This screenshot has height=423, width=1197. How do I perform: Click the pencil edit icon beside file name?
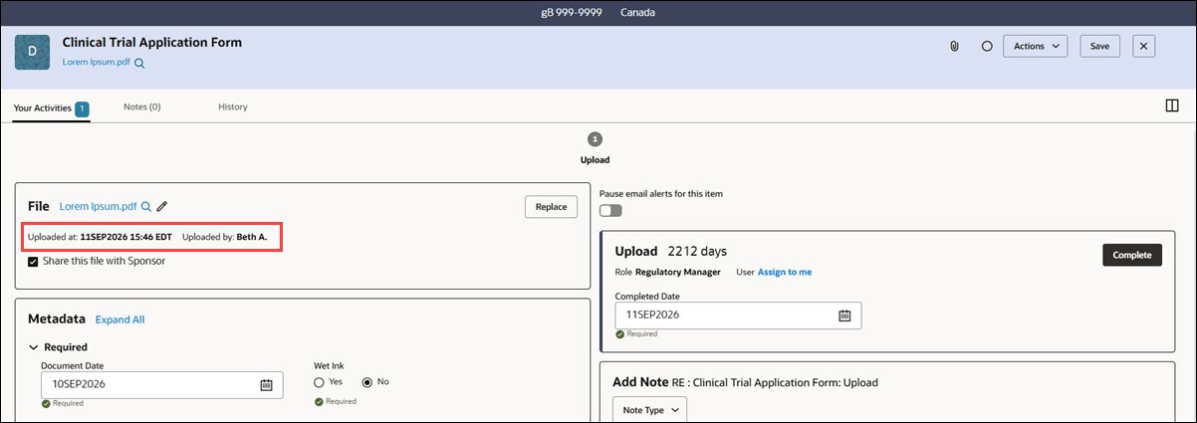(162, 206)
